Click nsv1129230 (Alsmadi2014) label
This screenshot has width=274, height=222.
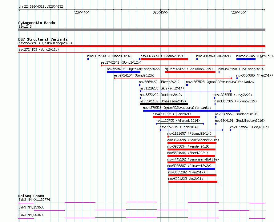pyautogui.click(x=162, y=88)
